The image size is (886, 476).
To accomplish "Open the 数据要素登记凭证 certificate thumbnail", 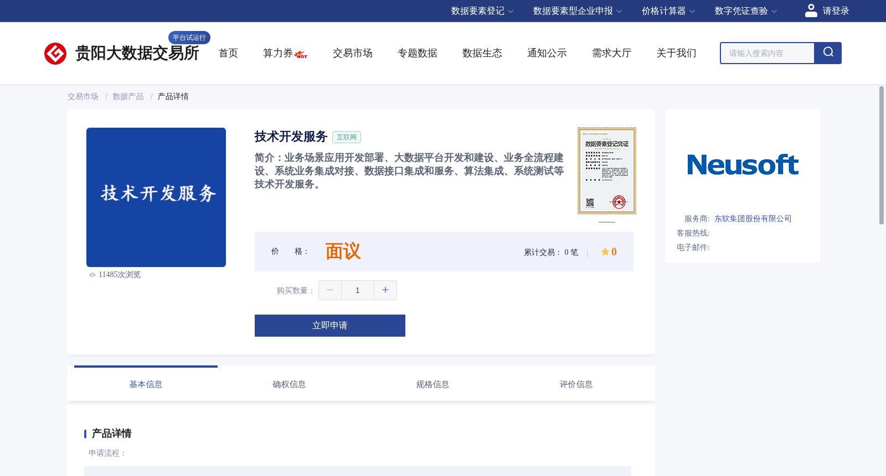I will (x=607, y=171).
